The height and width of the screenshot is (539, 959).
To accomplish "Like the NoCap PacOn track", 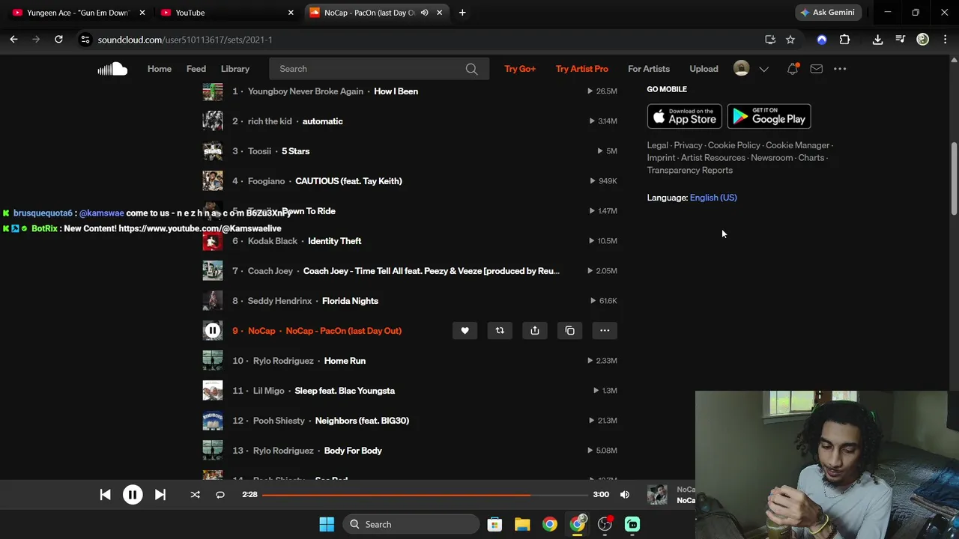I will pyautogui.click(x=465, y=331).
